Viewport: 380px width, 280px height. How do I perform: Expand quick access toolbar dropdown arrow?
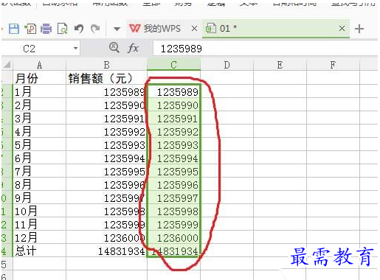[117, 29]
